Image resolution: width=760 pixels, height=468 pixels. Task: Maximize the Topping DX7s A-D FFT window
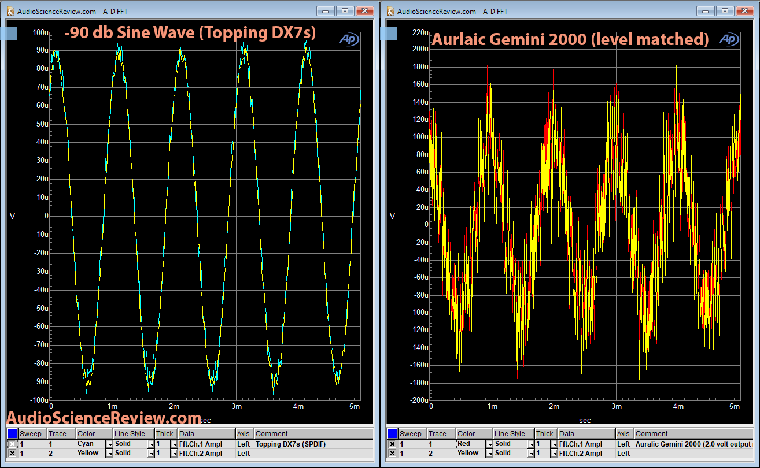click(x=345, y=11)
